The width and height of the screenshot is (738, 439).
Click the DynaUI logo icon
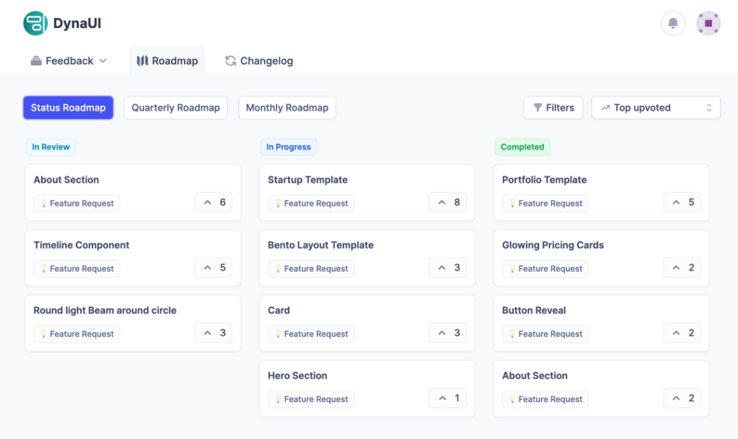34,23
